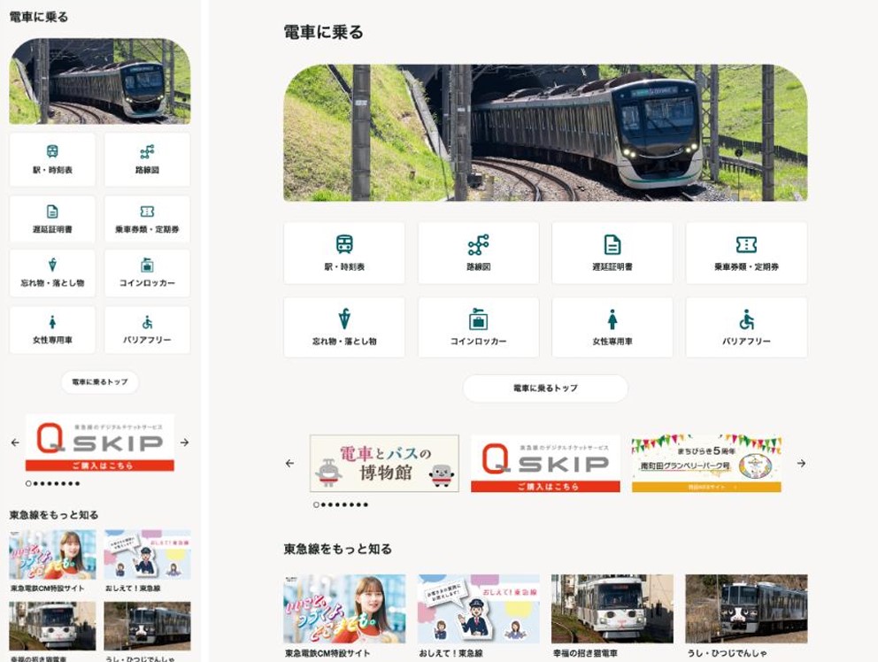Open the 忘れ物・落とし物 lost items icon
Viewport: 878px width, 662px height.
tap(344, 327)
